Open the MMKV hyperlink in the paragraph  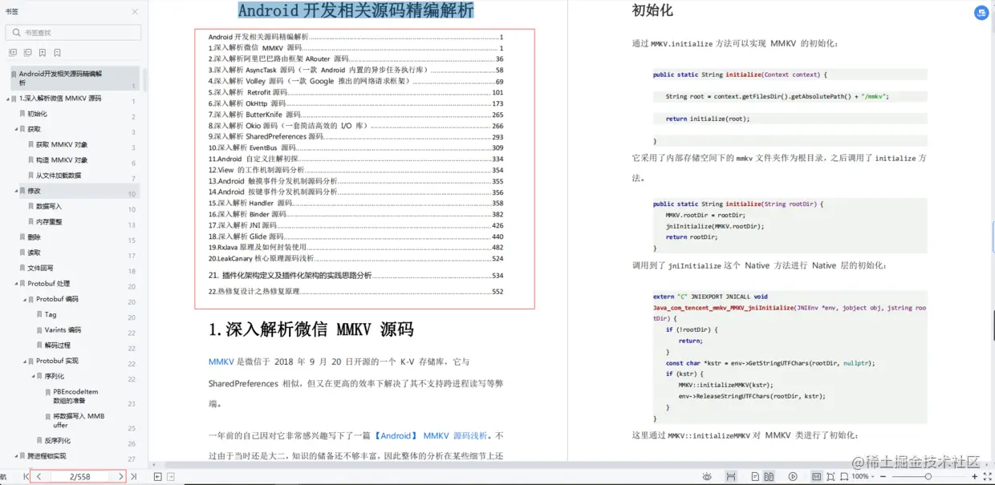221,362
